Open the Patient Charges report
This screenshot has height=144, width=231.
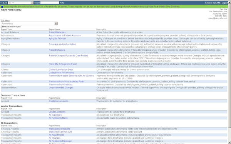point(57,50)
